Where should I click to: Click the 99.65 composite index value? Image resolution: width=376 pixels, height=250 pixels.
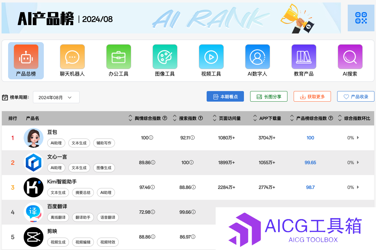[310, 163]
